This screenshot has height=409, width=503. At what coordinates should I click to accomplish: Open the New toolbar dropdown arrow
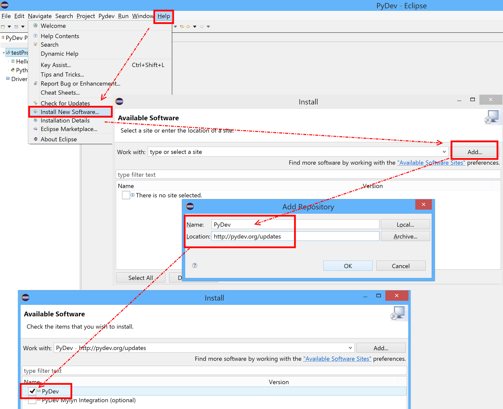pyautogui.click(x=9, y=27)
